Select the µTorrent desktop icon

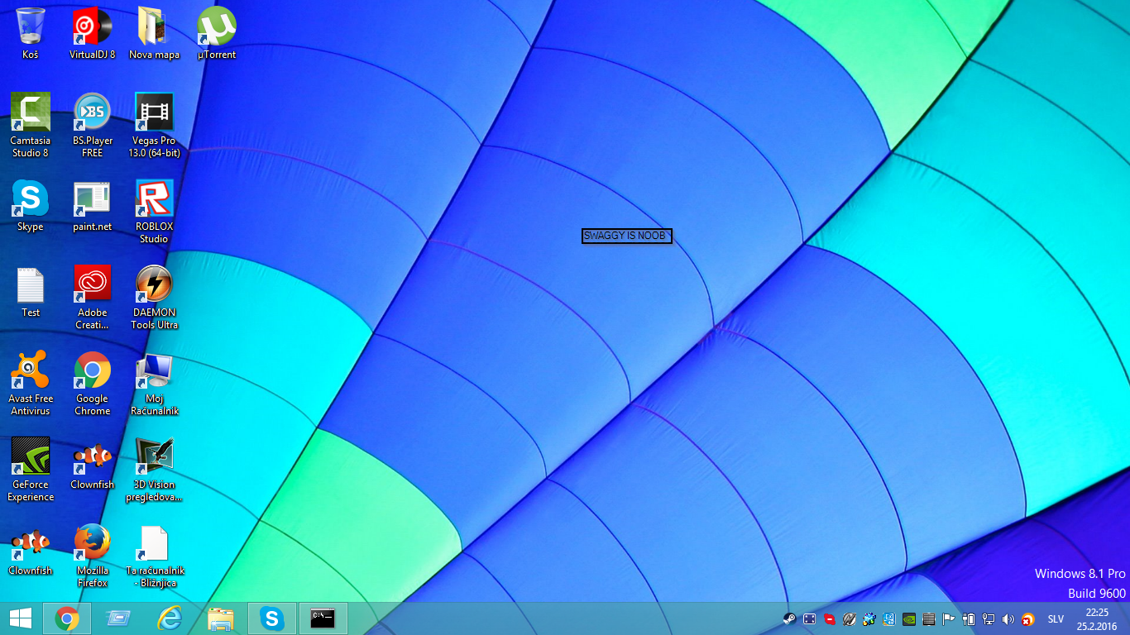click(x=216, y=27)
